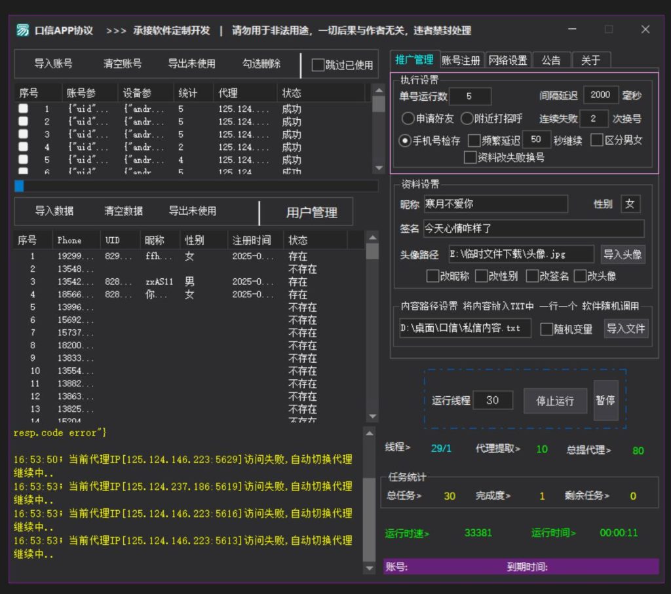This screenshot has height=594, width=671.
Task: Click the 暂停 button
Action: click(x=605, y=399)
